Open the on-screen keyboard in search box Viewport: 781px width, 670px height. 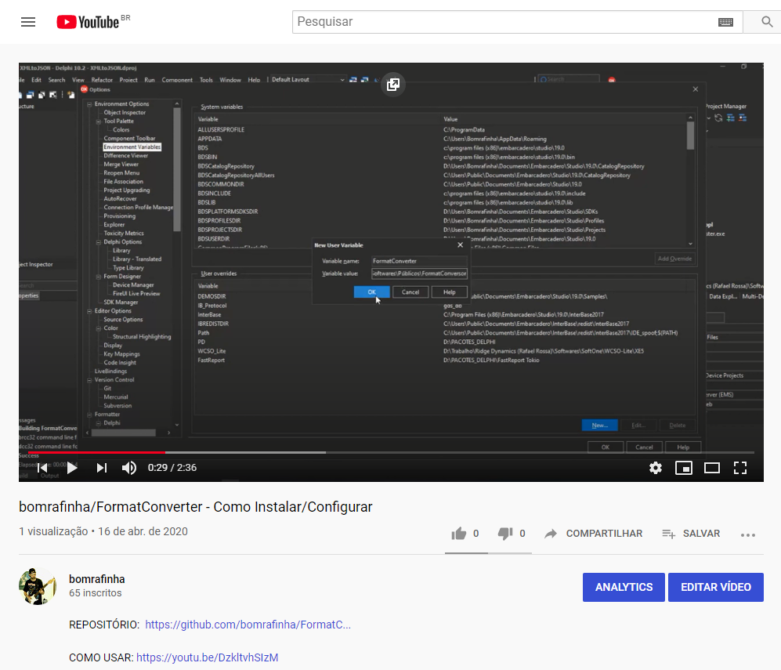tap(725, 22)
